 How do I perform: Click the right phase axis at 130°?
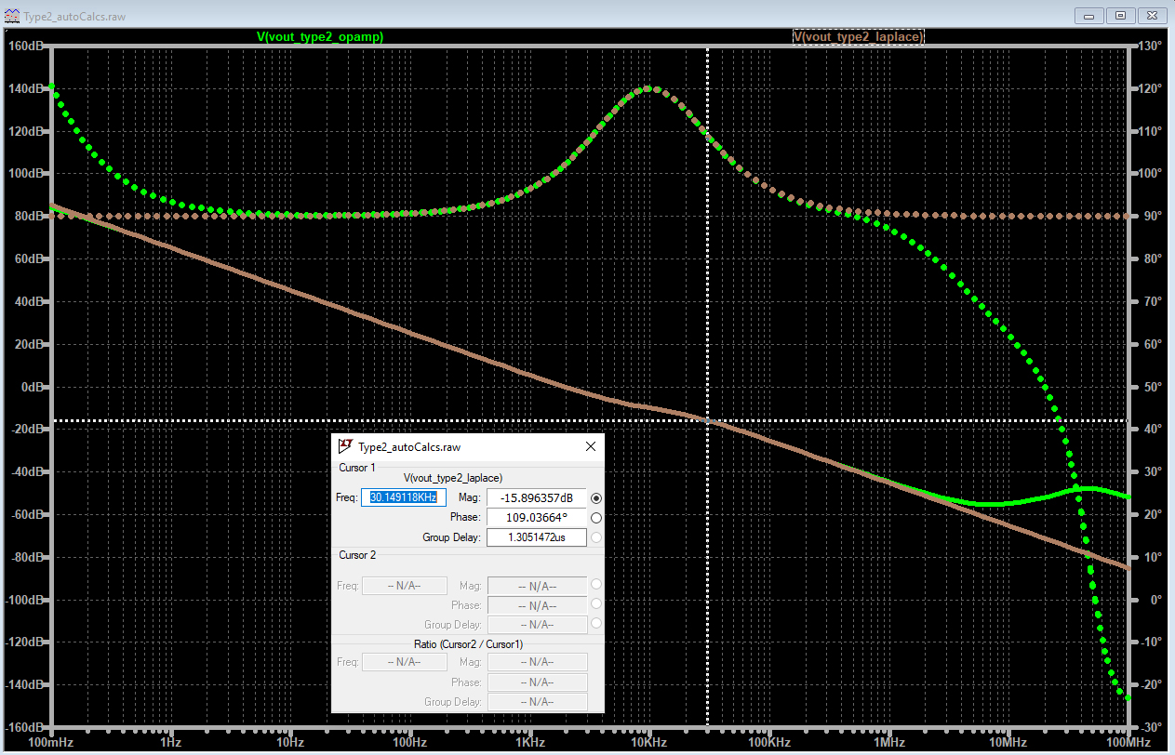coord(1150,46)
